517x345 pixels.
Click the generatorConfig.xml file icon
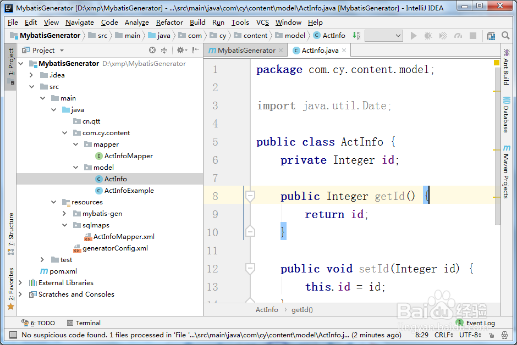pyautogui.click(x=77, y=248)
